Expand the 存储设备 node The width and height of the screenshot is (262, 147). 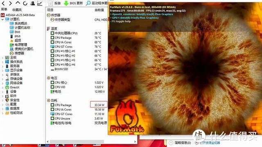(x=2, y=79)
